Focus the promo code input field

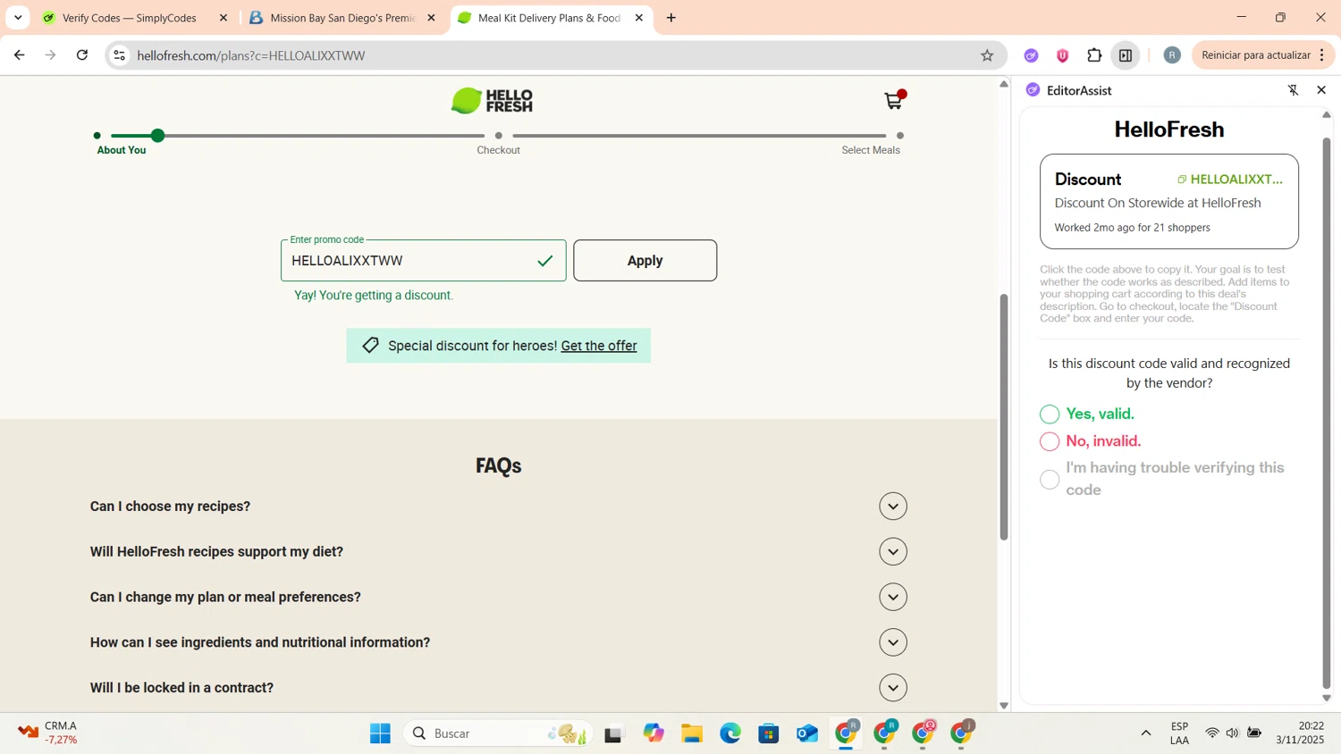(423, 261)
